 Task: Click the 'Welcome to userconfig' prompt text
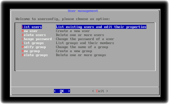pyautogui.click(x=63, y=19)
